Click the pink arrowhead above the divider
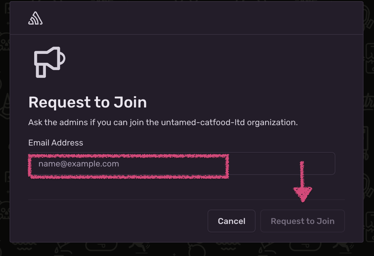Image resolution: width=374 pixels, height=256 pixels. pyautogui.click(x=303, y=194)
